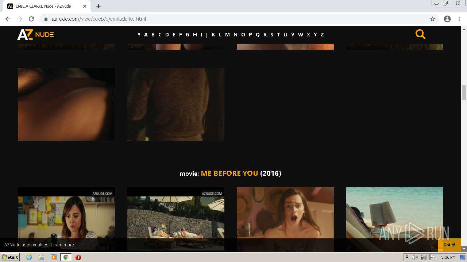
Task: Click the AZNude site logo
Action: tap(35, 35)
